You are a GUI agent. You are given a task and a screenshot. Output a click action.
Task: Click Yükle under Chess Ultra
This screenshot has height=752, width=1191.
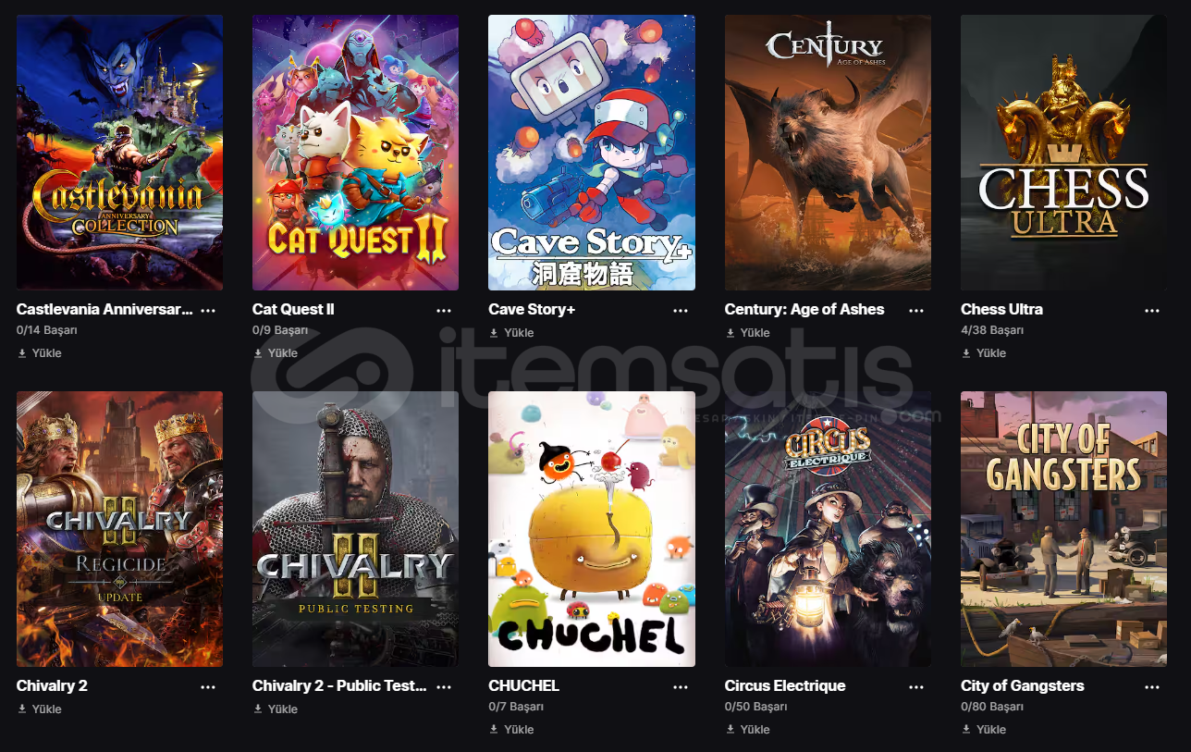[984, 352]
